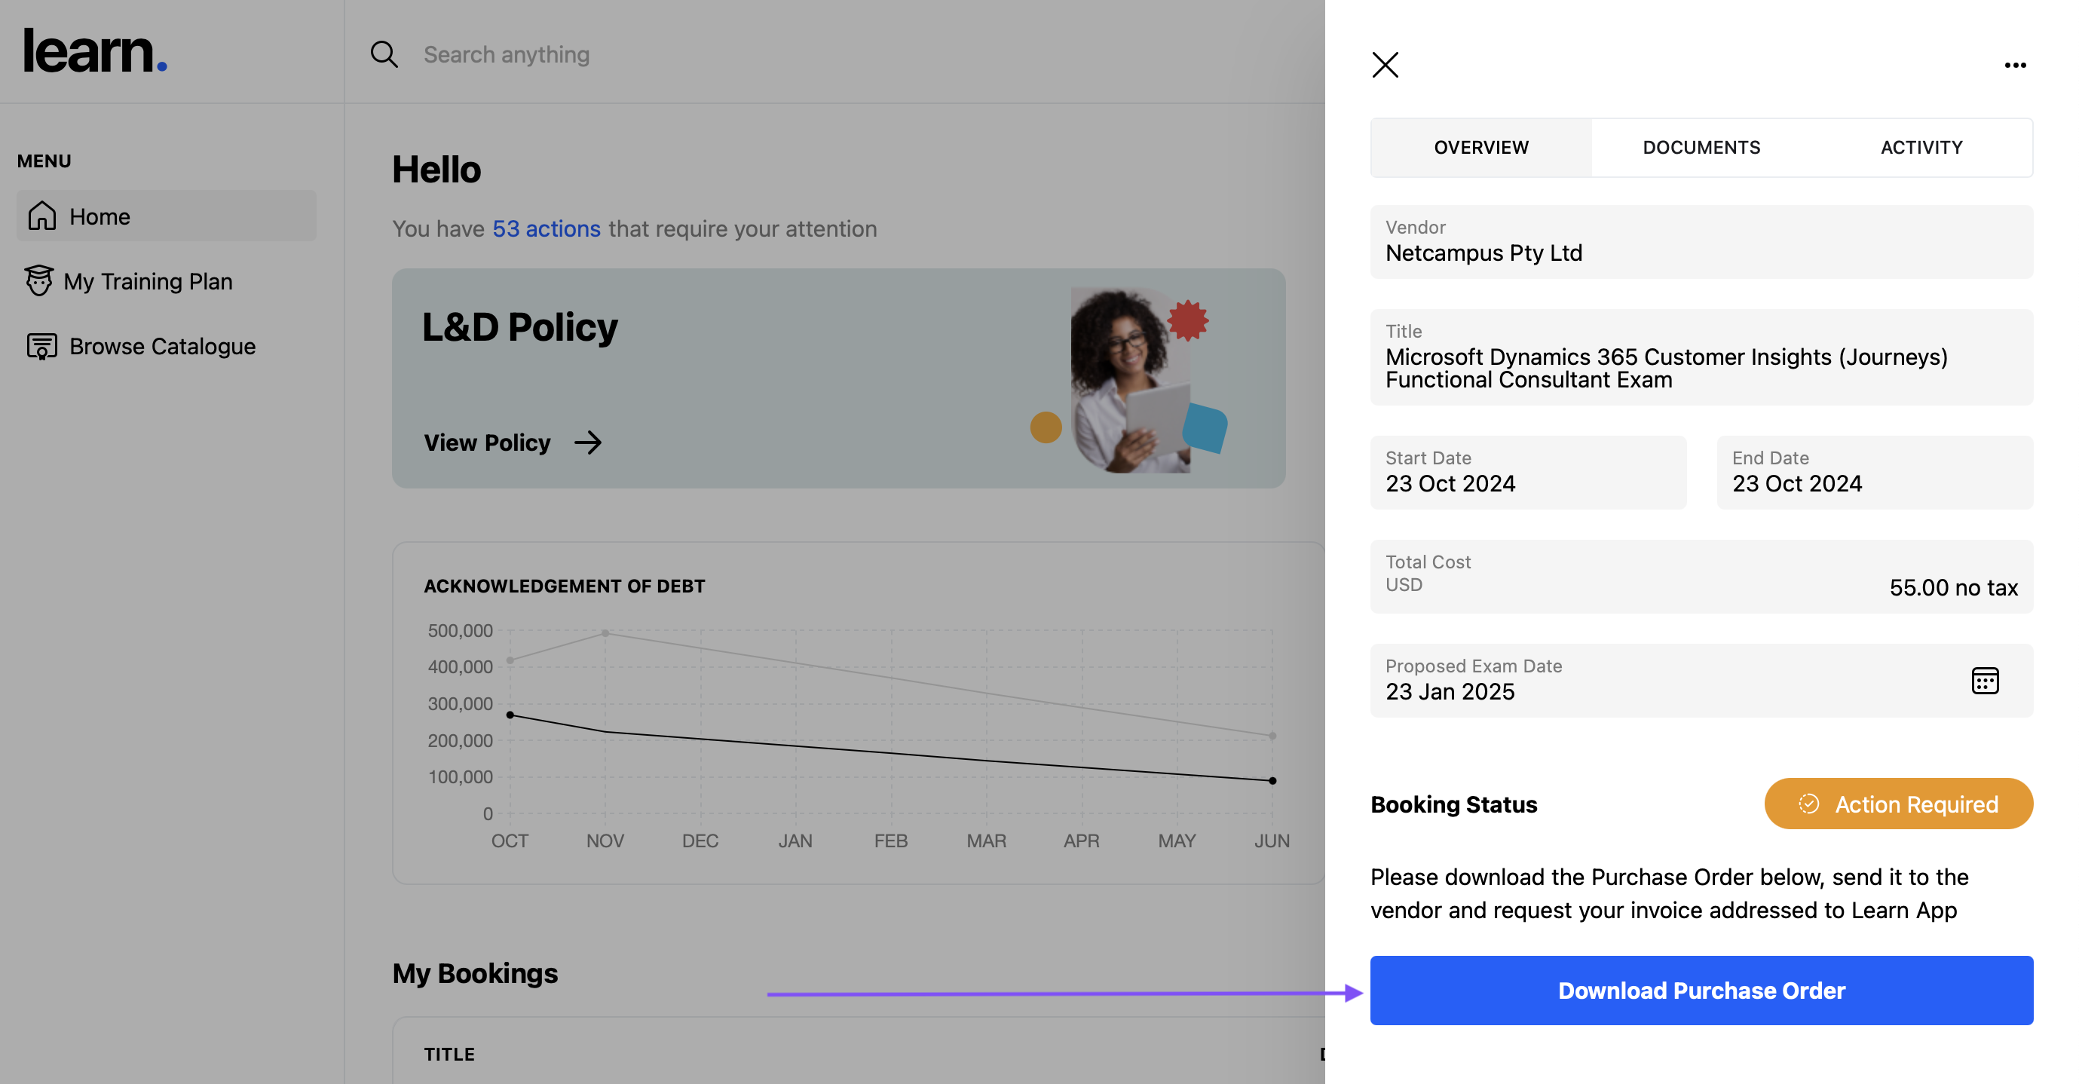Download the Purchase Order

[x=1701, y=991]
